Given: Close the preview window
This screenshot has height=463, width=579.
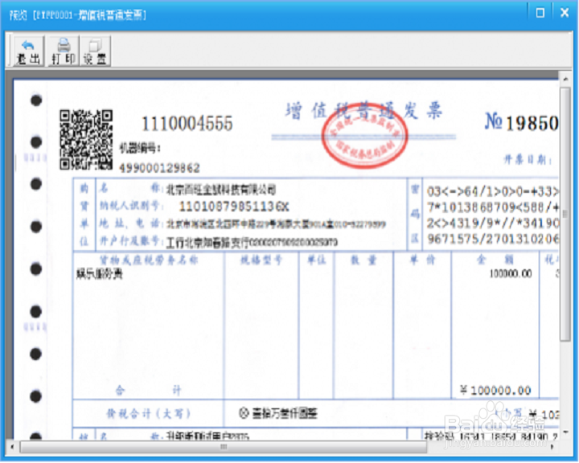Looking at the screenshot, I should (565, 13).
